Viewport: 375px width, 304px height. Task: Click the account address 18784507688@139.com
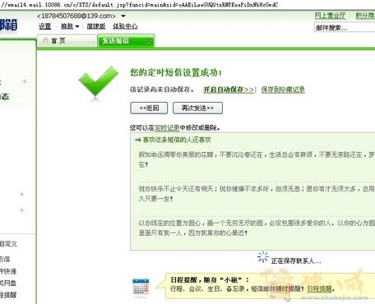(x=76, y=16)
